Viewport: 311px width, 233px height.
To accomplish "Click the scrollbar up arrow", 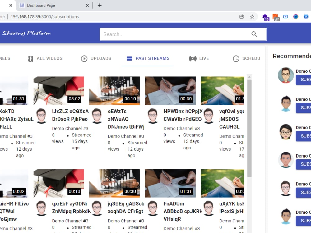I will click(x=249, y=77).
